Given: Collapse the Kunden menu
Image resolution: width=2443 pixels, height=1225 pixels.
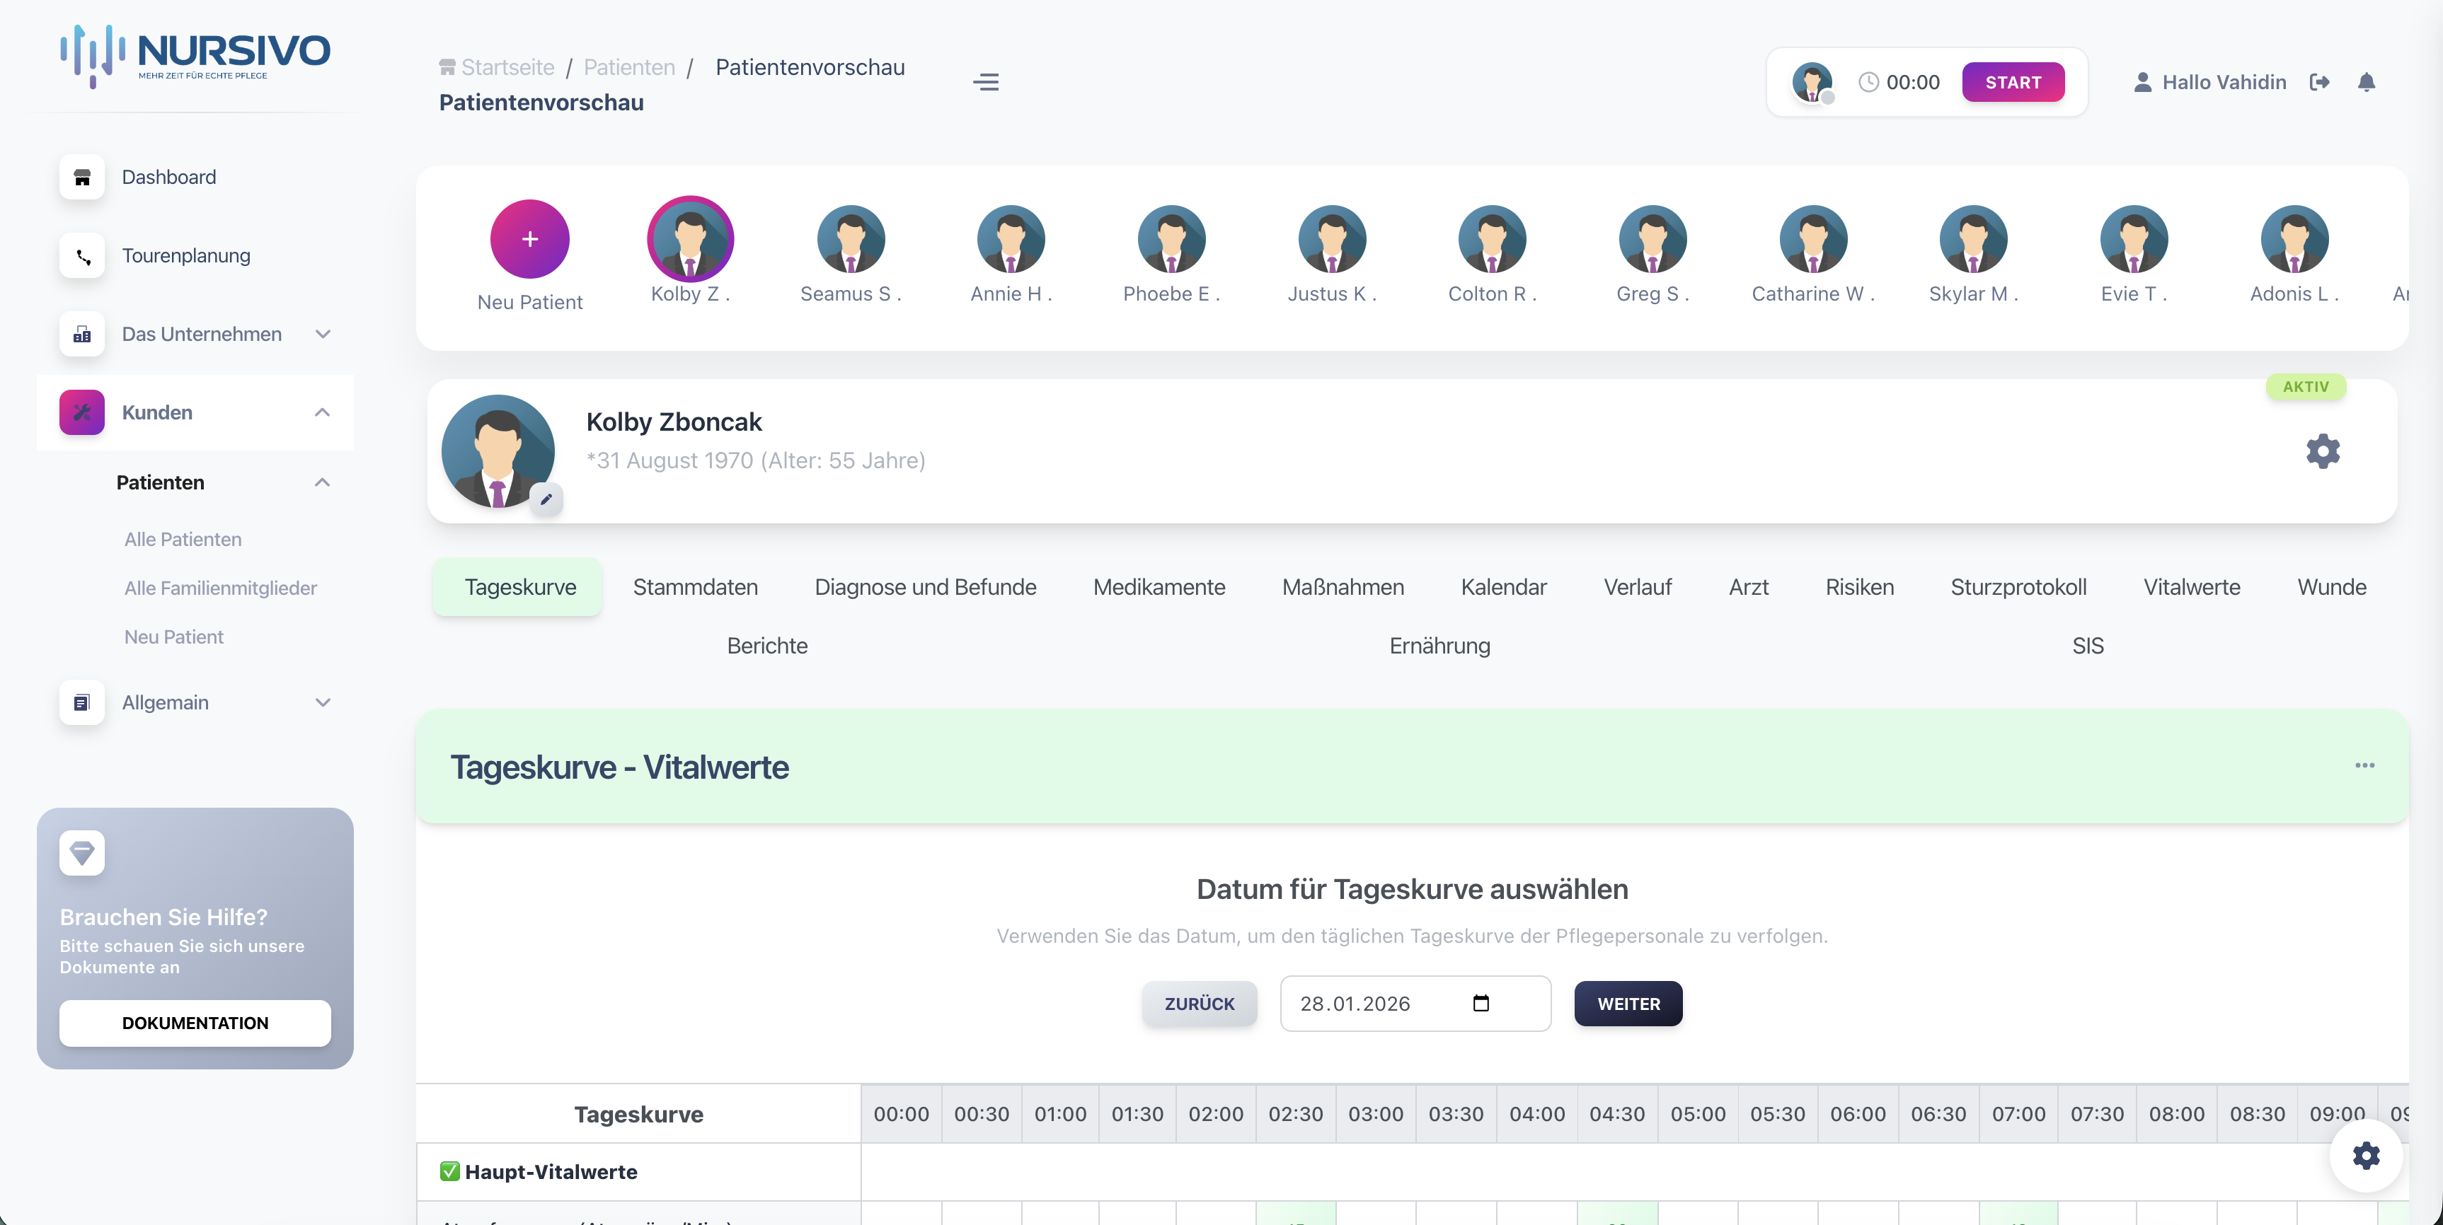Looking at the screenshot, I should pyautogui.click(x=323, y=412).
